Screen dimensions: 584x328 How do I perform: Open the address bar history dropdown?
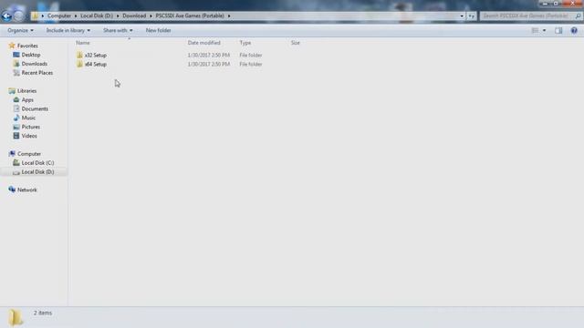click(462, 16)
